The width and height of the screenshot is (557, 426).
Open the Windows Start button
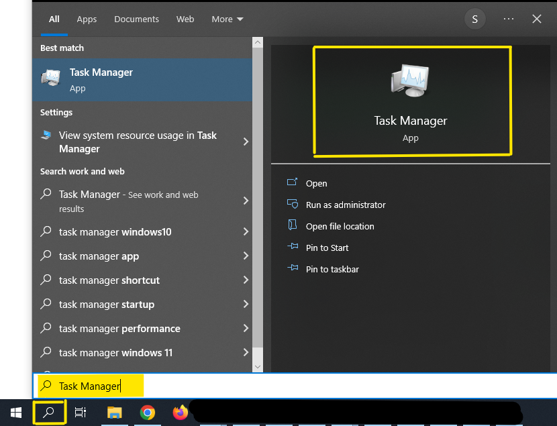(x=16, y=413)
